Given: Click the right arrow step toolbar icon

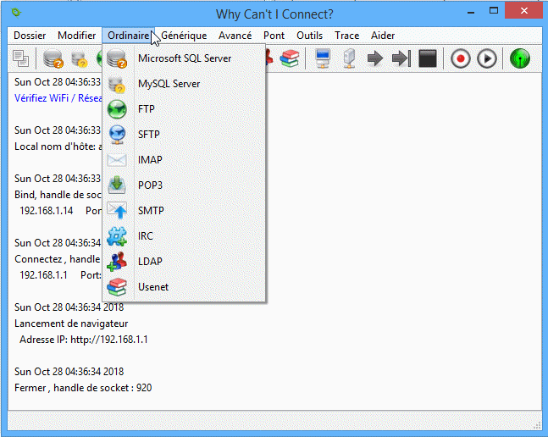Looking at the screenshot, I should (x=375, y=58).
